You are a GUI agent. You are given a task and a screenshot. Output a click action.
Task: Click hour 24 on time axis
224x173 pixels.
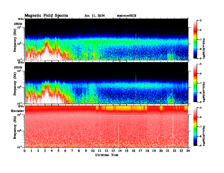point(188,151)
